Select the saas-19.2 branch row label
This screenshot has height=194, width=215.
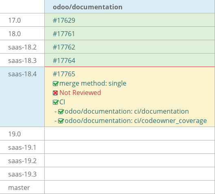[22, 161]
